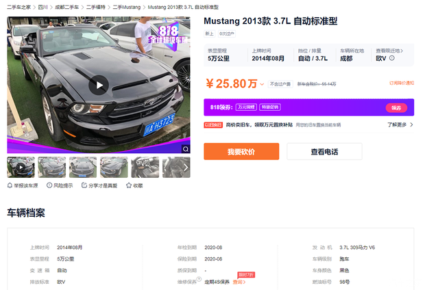Image resolution: width=425 pixels, height=290 pixels.
Task: Open the magnifier on the main photo
Action: (x=186, y=149)
